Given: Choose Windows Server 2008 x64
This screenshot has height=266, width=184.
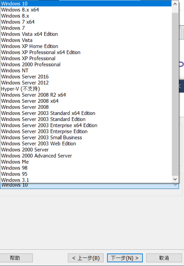Looking at the screenshot, I should coord(86,101).
